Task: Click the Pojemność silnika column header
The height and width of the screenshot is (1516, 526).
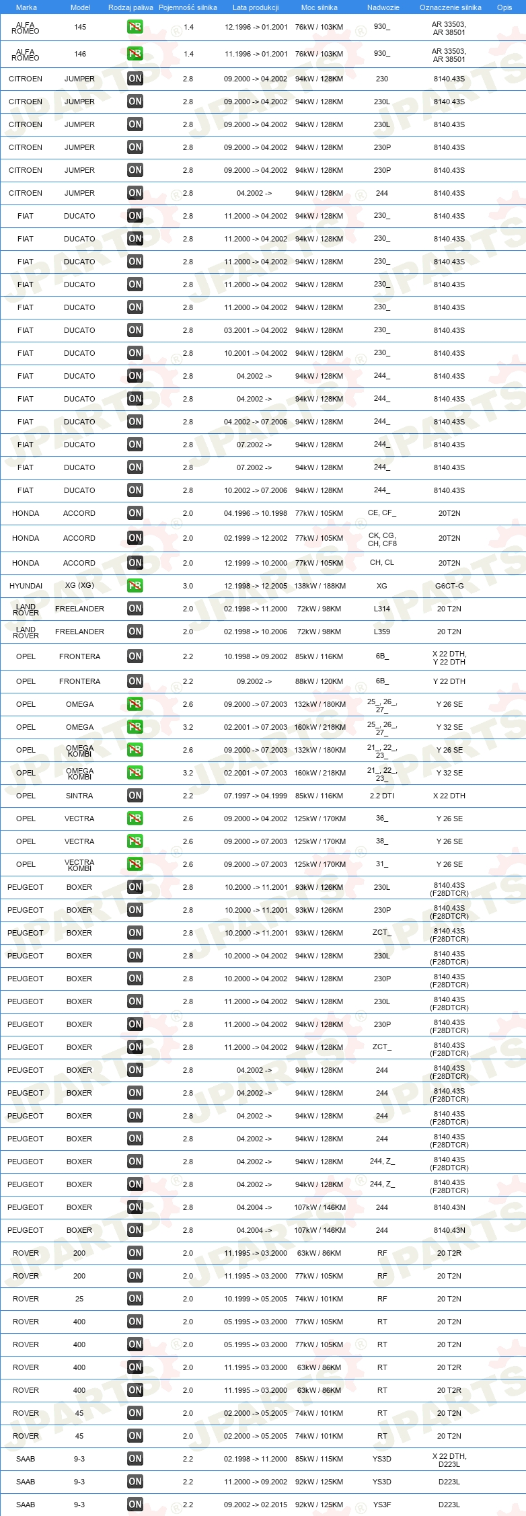Action: [188, 7]
